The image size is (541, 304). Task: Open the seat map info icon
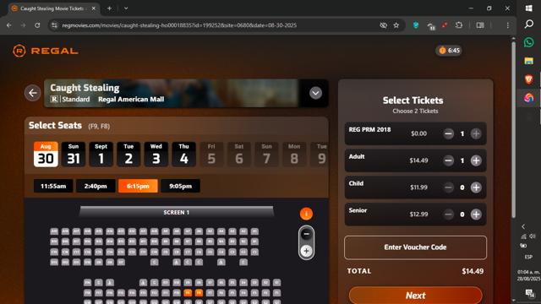tap(306, 214)
